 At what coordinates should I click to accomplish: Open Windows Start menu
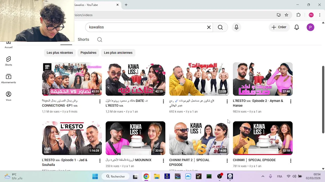tap(95, 176)
